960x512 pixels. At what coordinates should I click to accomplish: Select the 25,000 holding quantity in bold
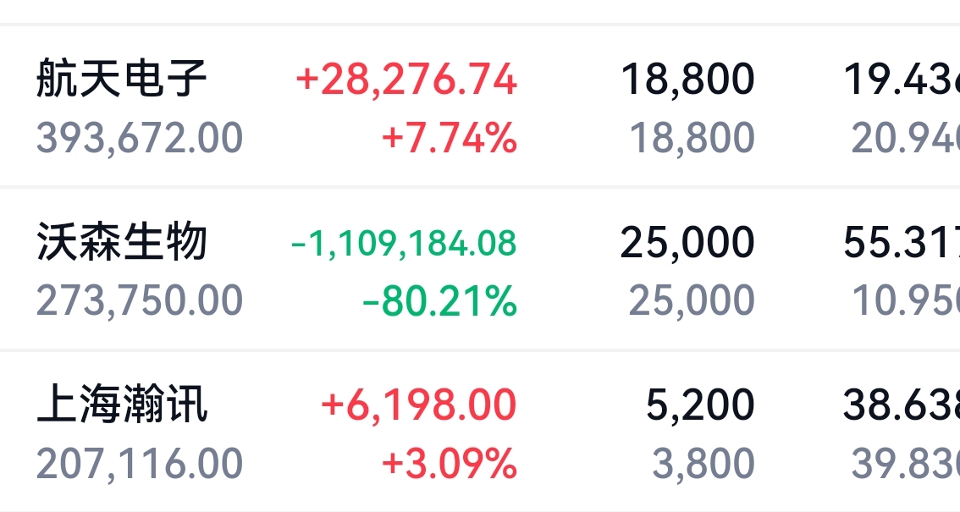tap(687, 243)
